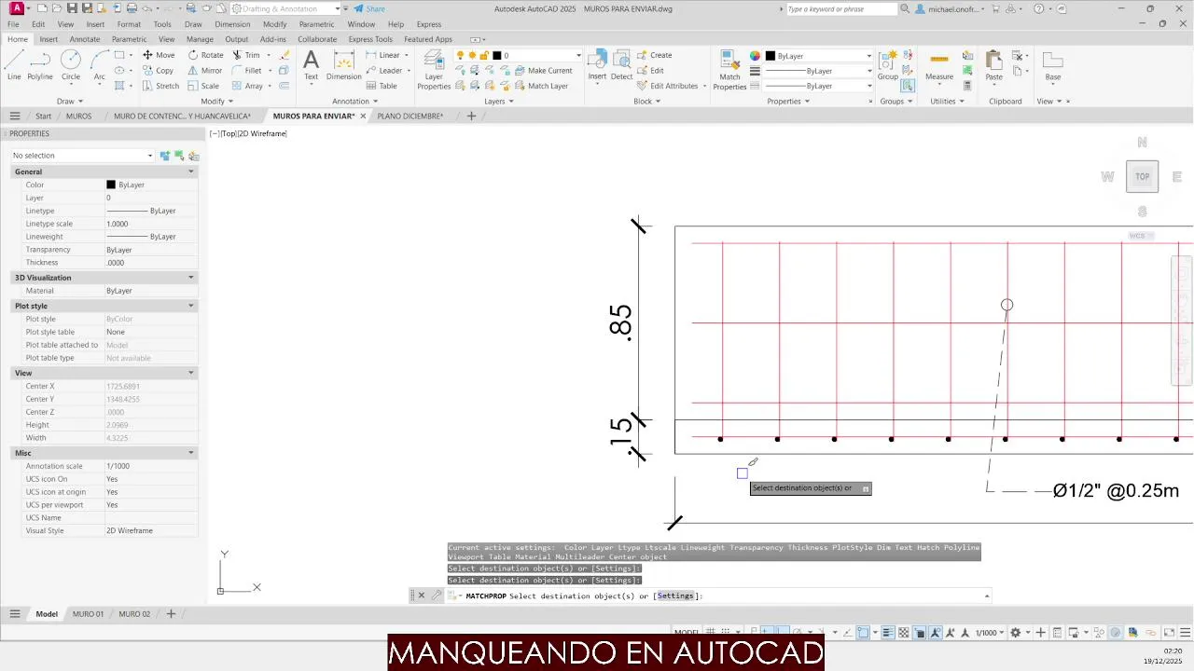Viewport: 1194px width, 671px height.
Task: Click the Paste clipboard button
Action: point(994,65)
